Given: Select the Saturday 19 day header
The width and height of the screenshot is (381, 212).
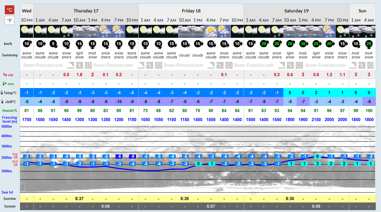Looking at the screenshot, I should [x=296, y=11].
